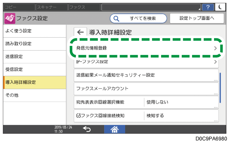The width and height of the screenshot is (230, 142).
Task: Select よく使う設定 in the sidebar
Action: coord(35,31)
